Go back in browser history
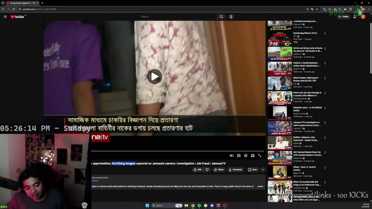The width and height of the screenshot is (372, 209). tap(3, 9)
